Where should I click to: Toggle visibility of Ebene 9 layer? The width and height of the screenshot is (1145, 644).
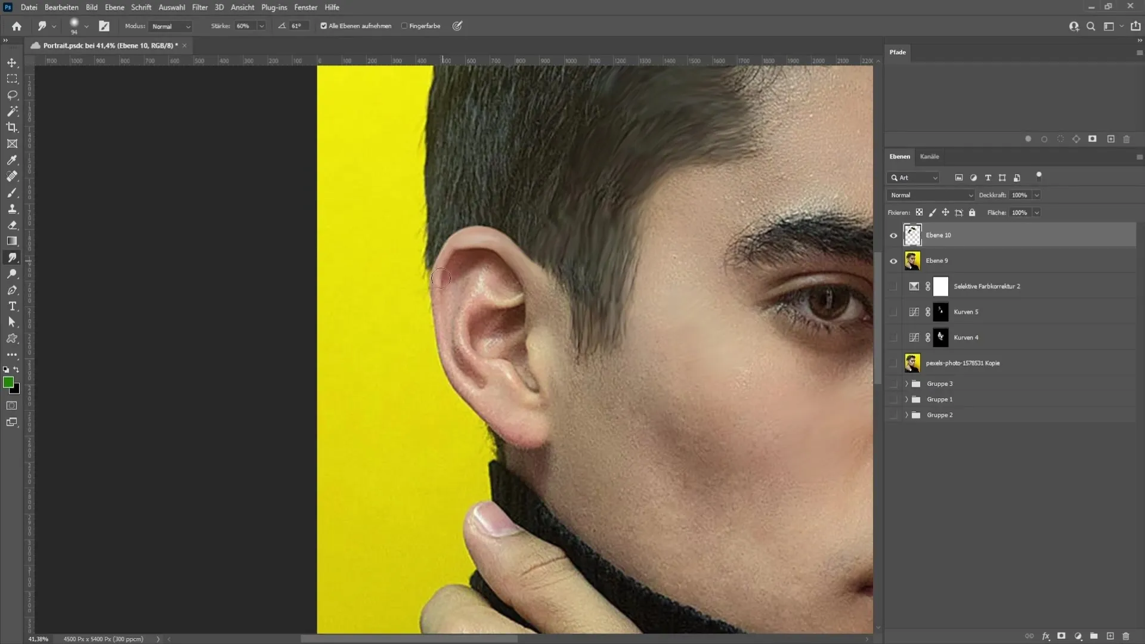tap(893, 260)
